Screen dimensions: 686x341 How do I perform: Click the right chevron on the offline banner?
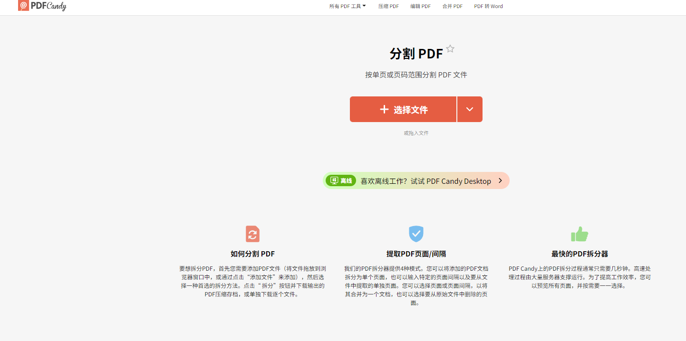pyautogui.click(x=500, y=180)
